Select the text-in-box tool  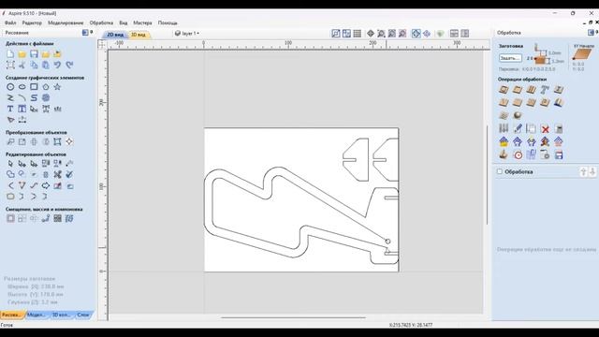click(x=22, y=109)
